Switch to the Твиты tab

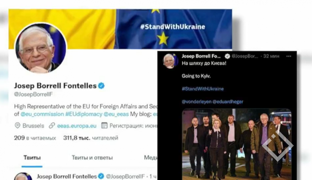pos(32,158)
